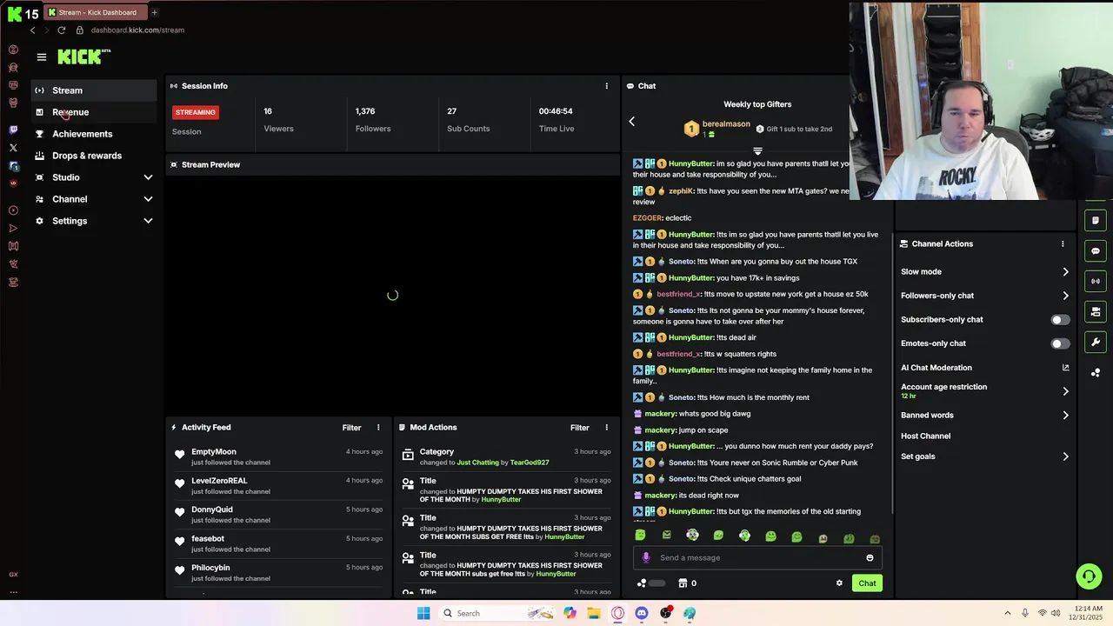The height and width of the screenshot is (626, 1113).
Task: Go back using the browser back arrow
Action: [x=33, y=30]
